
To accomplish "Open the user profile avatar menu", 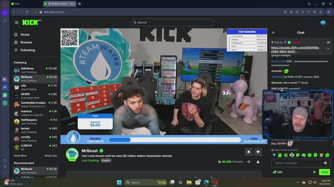I will coord(323,22).
